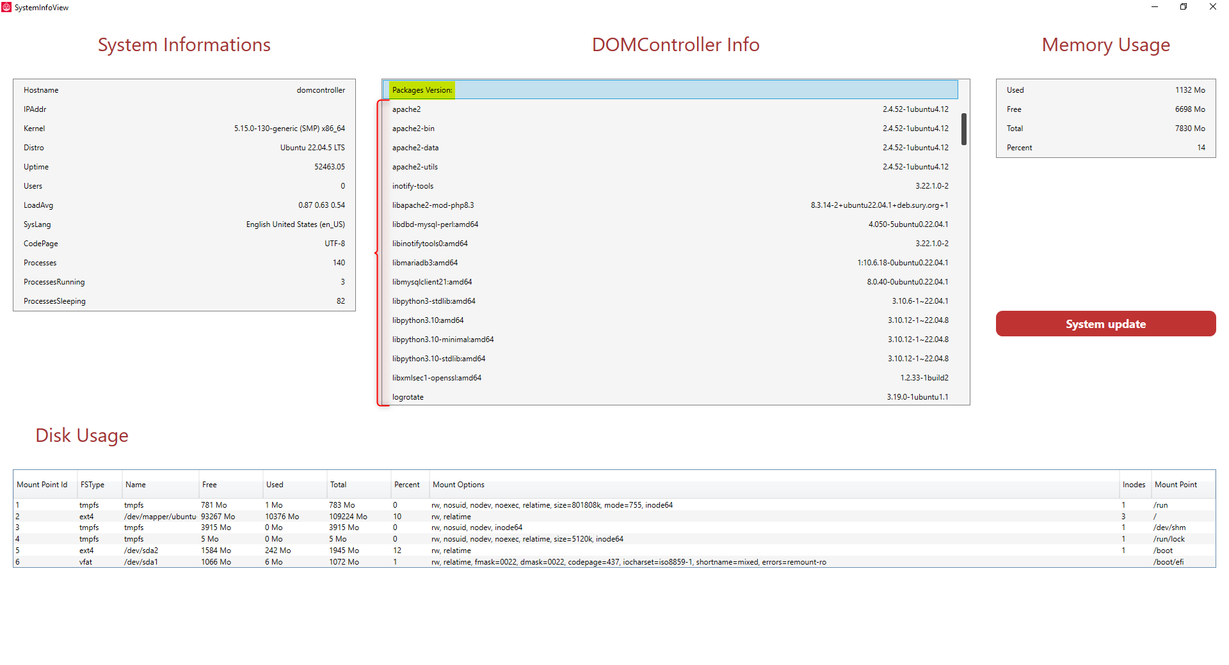Click the System update button
This screenshot has width=1229, height=665.
pos(1105,324)
